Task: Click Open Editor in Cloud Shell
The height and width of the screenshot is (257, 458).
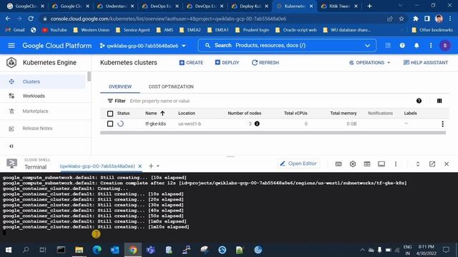Action: tap(298, 163)
